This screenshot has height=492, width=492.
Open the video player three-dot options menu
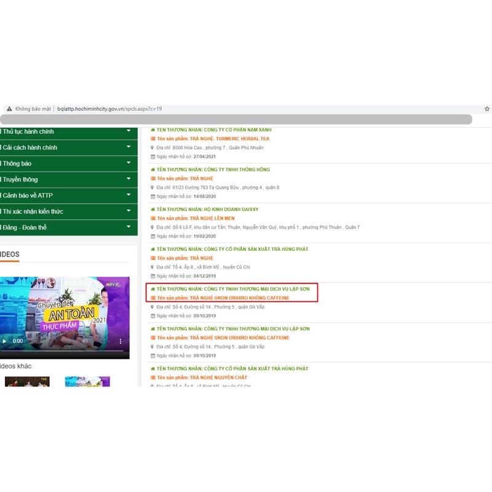click(x=121, y=341)
